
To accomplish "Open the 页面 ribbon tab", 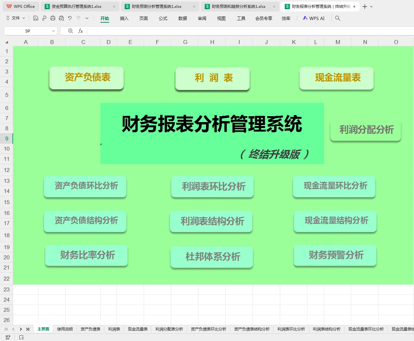I will pos(143,18).
